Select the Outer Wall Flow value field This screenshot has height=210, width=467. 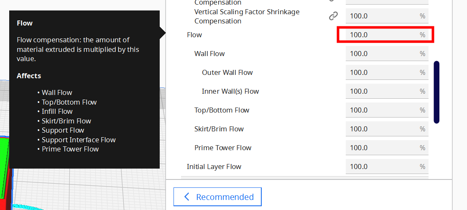pos(387,72)
